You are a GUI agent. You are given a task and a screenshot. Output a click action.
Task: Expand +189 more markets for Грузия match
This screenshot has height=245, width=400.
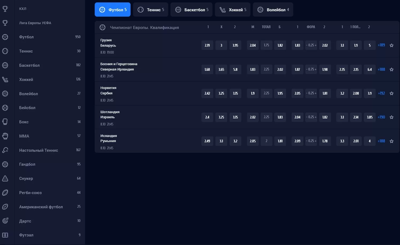(381, 45)
